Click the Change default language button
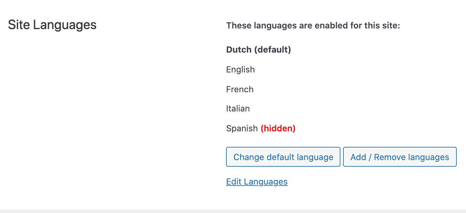This screenshot has width=466, height=213. coord(283,157)
